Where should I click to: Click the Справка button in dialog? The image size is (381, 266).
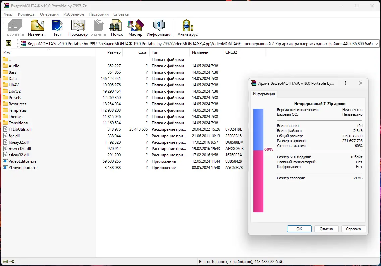(x=353, y=229)
